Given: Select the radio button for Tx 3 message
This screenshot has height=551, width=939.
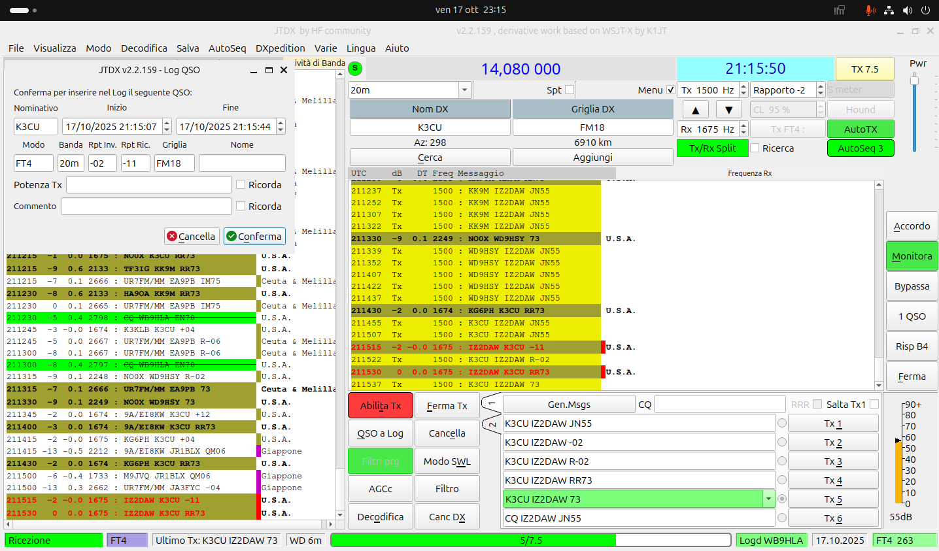Looking at the screenshot, I should (782, 461).
